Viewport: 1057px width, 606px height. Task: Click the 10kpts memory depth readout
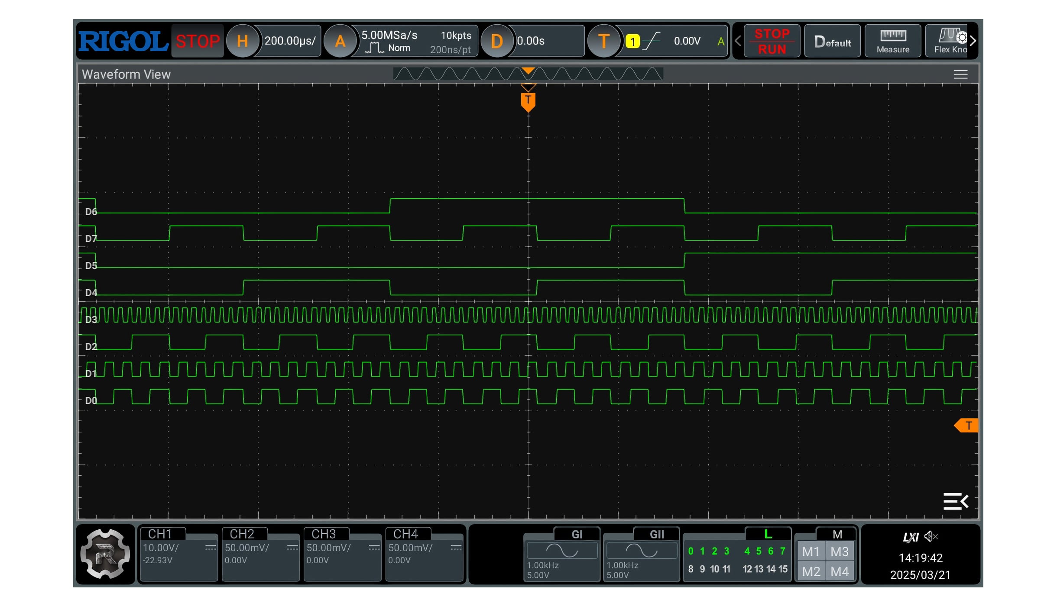(x=456, y=35)
